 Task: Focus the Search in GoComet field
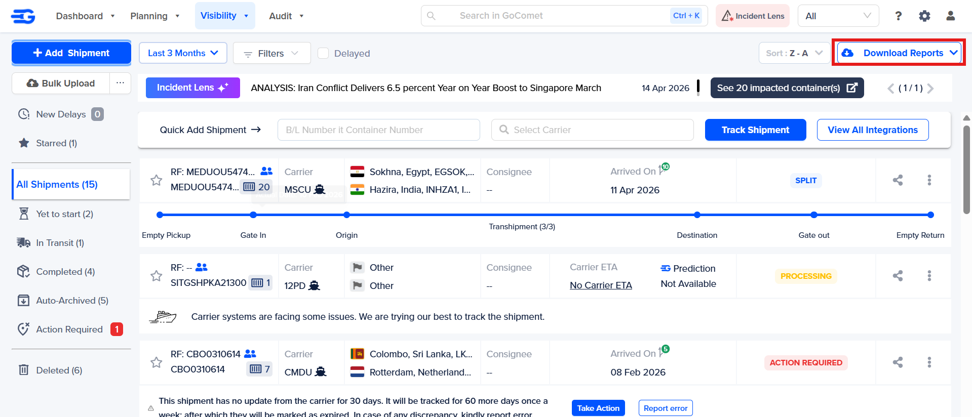[x=564, y=16]
